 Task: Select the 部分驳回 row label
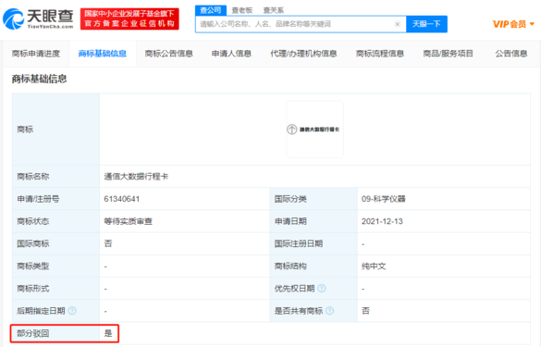click(33, 333)
